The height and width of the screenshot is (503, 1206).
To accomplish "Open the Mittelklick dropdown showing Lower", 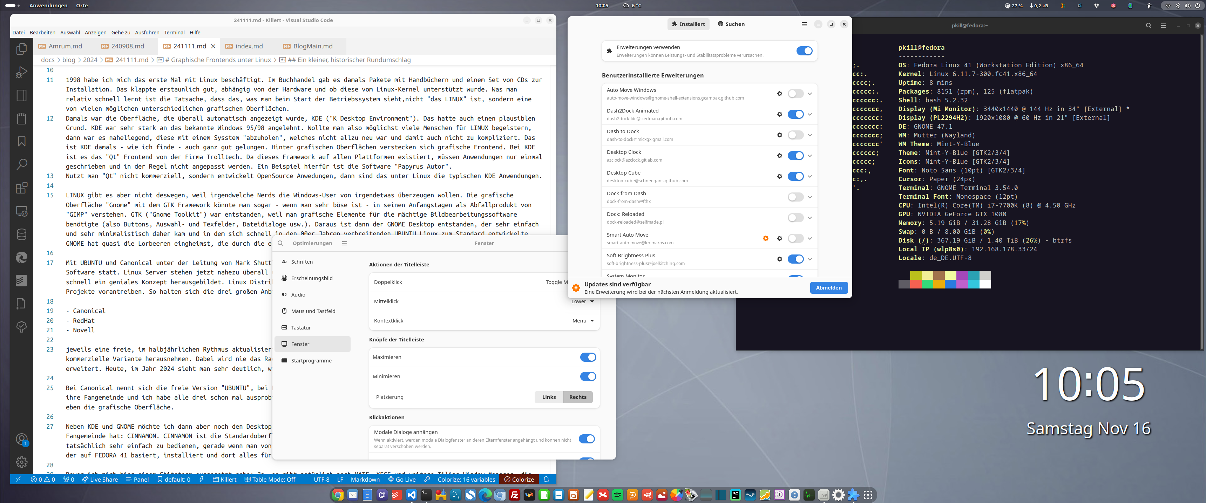I will click(583, 302).
